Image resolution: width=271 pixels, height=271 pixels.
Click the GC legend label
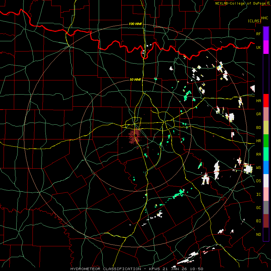pos(258,207)
